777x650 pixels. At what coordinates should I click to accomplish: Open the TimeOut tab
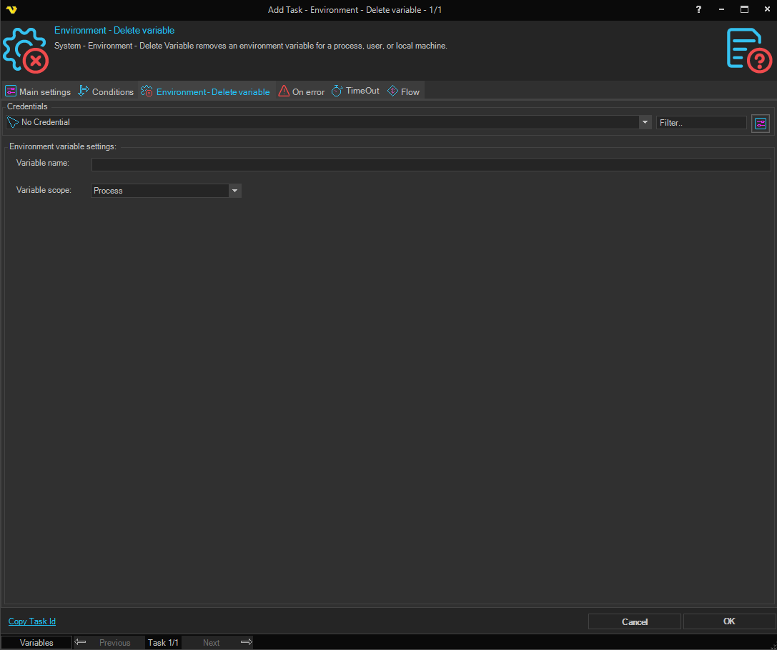355,91
